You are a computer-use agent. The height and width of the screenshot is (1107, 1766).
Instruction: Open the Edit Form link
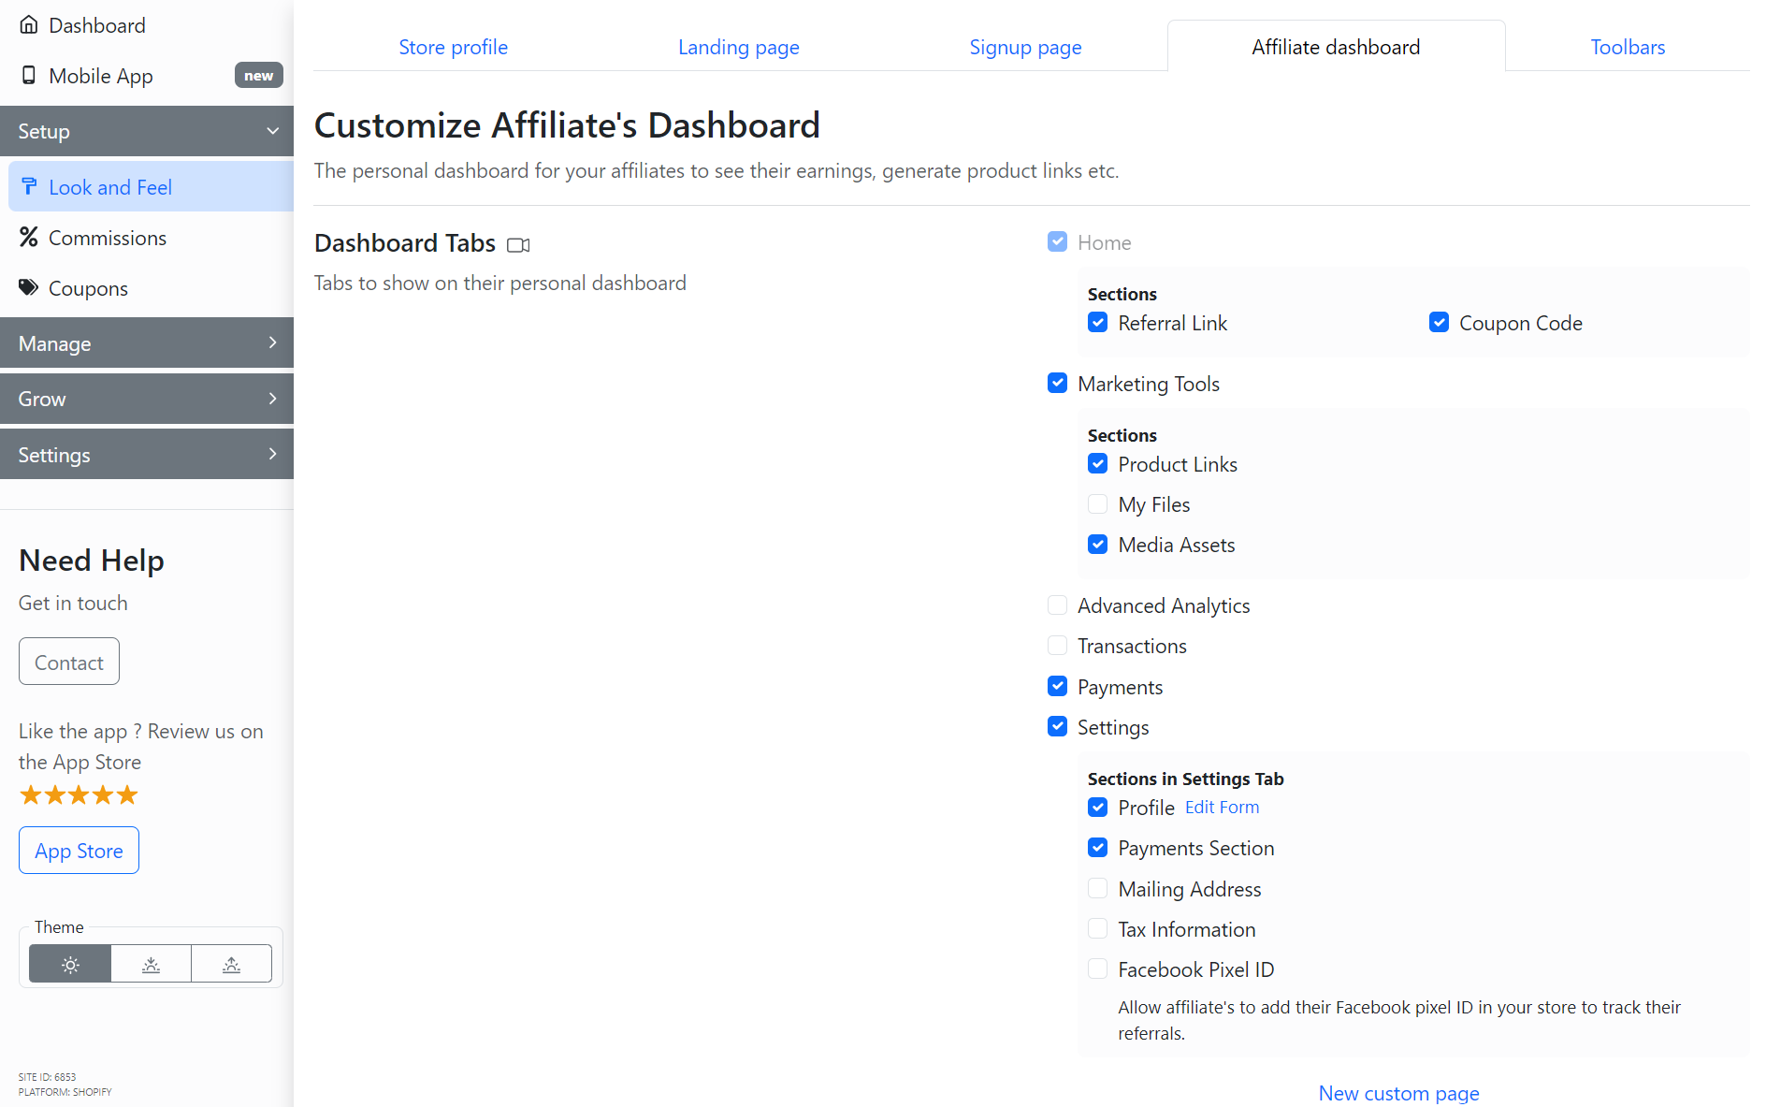1222,807
